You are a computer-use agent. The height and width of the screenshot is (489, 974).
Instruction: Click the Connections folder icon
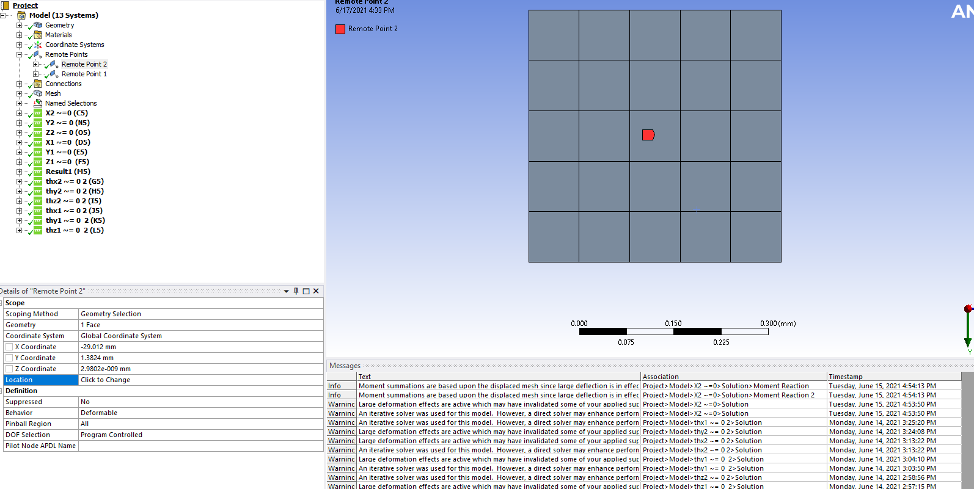click(38, 84)
